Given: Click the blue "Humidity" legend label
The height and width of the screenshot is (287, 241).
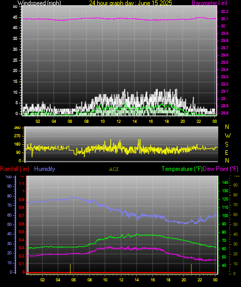Looking at the screenshot, I should 44,169.
